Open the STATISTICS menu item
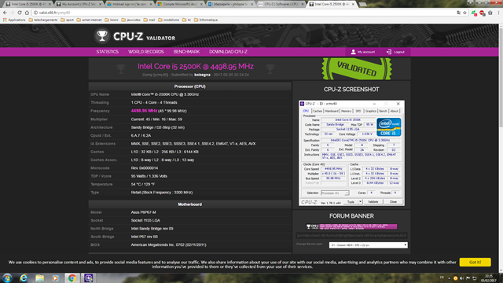The width and height of the screenshot is (503, 283). (x=108, y=52)
